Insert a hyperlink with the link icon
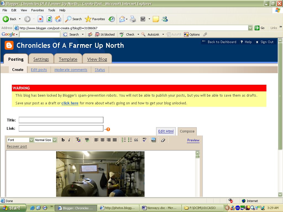The width and height of the screenshot is (283, 212). (87, 140)
